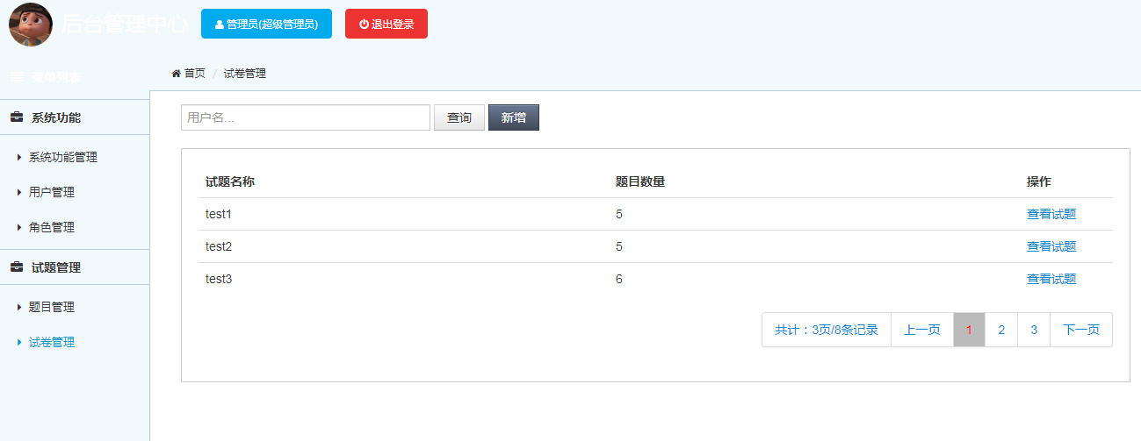The height and width of the screenshot is (441, 1141).
Task: Click the home icon in breadcrumb
Action: click(x=176, y=74)
